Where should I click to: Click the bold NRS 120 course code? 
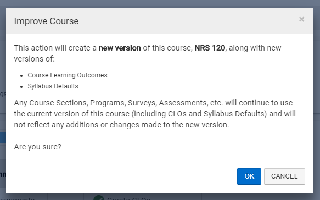pyautogui.click(x=210, y=48)
